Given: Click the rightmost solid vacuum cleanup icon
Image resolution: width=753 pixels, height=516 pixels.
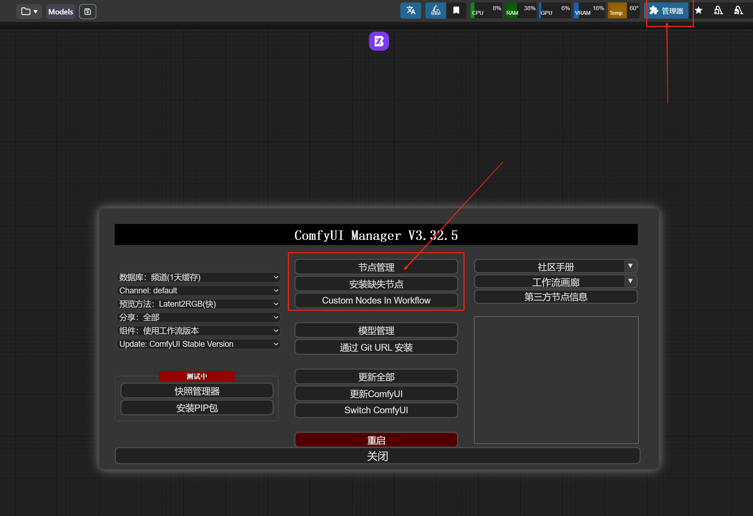Looking at the screenshot, I should 739,11.
